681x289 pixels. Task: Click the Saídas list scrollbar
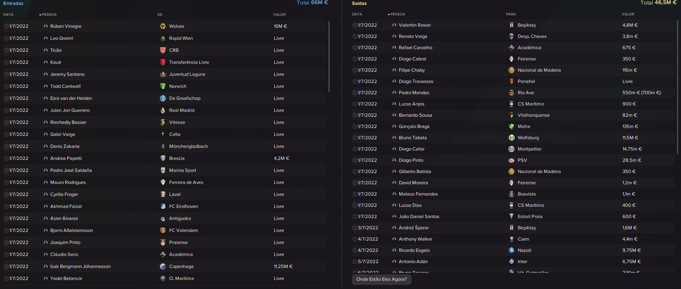click(x=678, y=87)
